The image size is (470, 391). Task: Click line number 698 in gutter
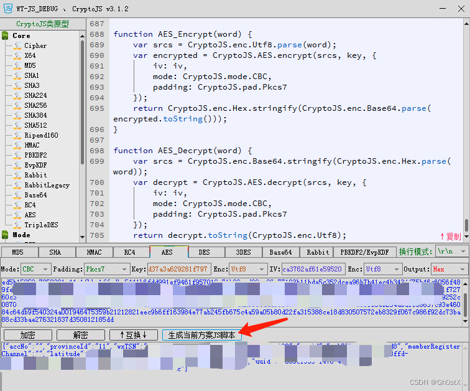click(97, 151)
